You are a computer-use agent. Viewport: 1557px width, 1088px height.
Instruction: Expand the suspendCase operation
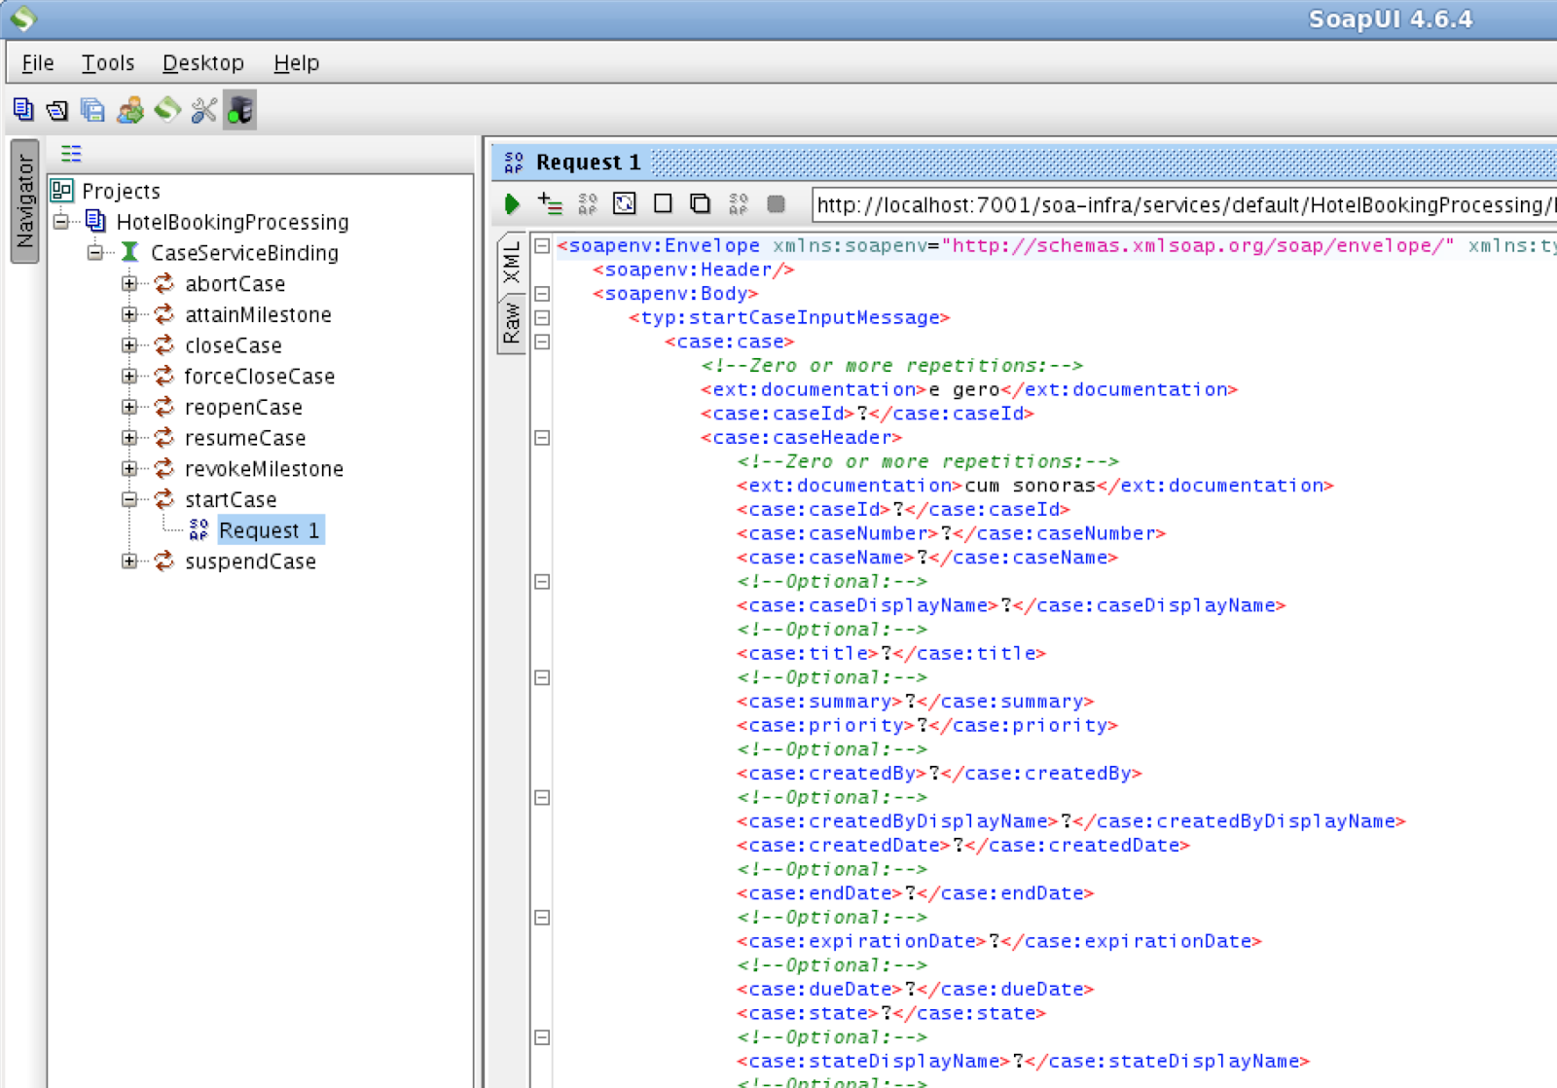128,562
